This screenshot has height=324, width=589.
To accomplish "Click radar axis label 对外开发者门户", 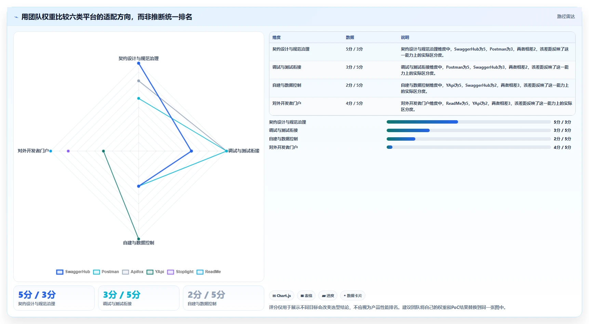I will coord(33,151).
